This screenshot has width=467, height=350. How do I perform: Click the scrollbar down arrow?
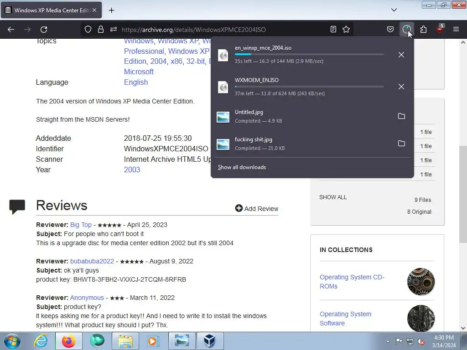pyautogui.click(x=463, y=328)
